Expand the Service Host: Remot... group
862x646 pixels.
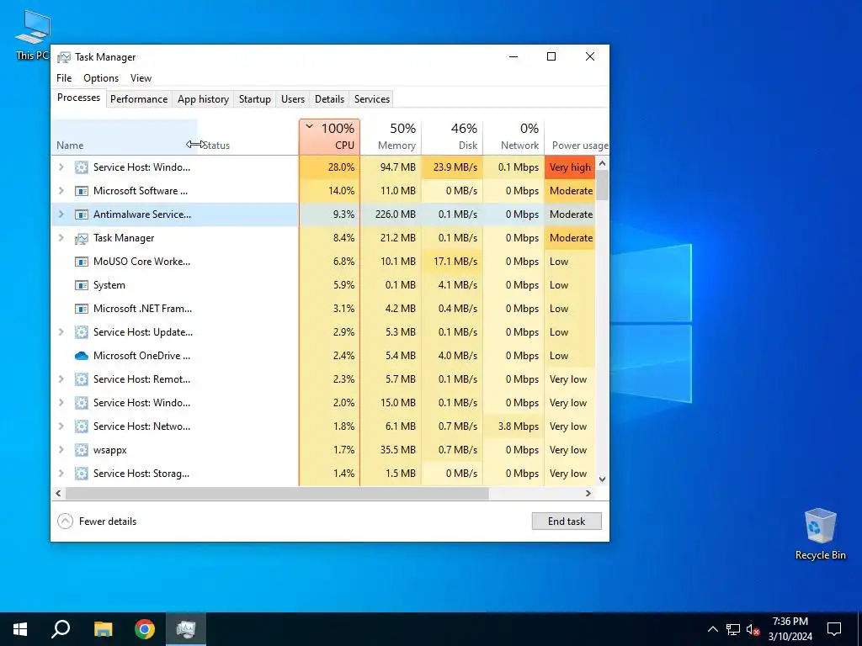click(x=61, y=379)
